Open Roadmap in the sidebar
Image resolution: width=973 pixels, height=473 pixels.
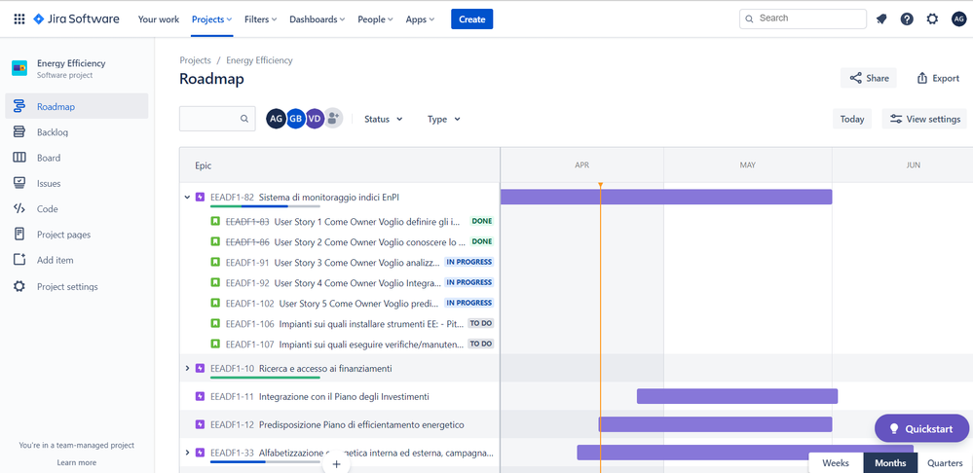76,106
